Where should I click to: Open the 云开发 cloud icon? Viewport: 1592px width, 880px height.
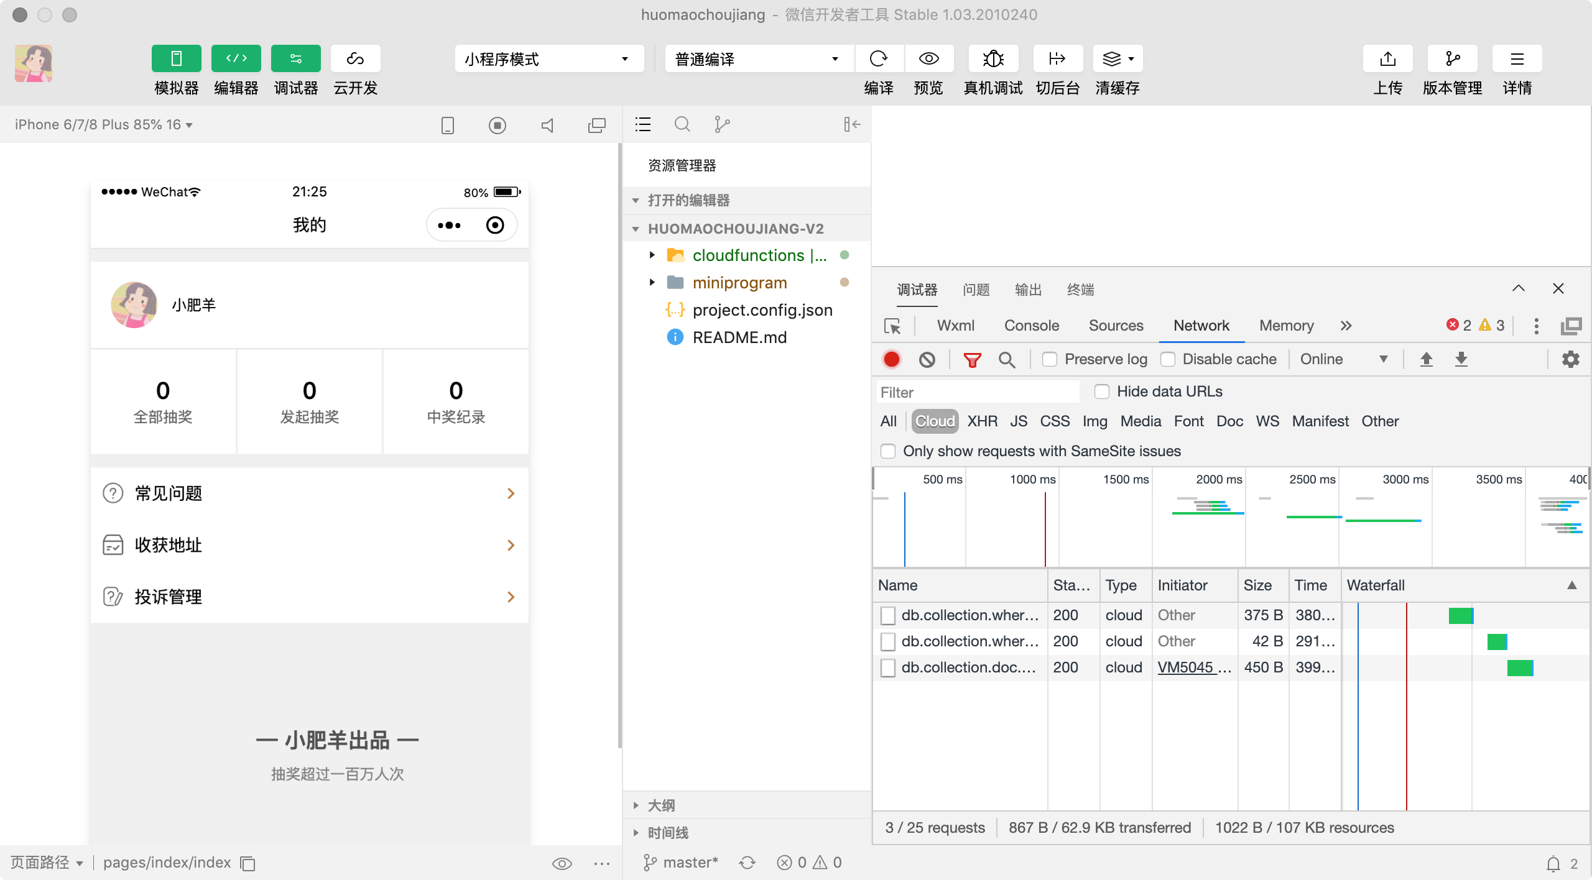(x=355, y=59)
